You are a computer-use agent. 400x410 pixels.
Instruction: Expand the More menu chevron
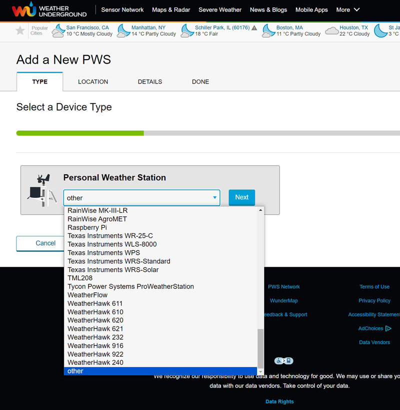[x=356, y=10]
